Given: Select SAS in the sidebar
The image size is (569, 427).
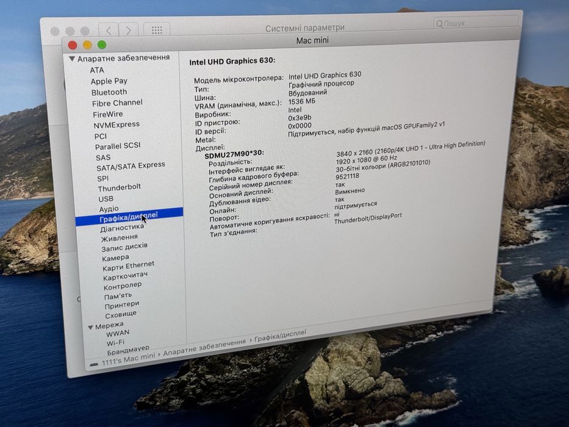Looking at the screenshot, I should (x=103, y=157).
